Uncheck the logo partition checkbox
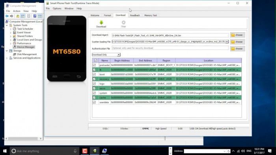 [94, 84]
